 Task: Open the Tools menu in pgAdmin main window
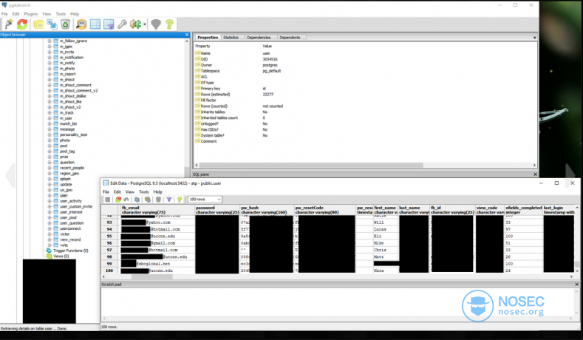pos(61,14)
